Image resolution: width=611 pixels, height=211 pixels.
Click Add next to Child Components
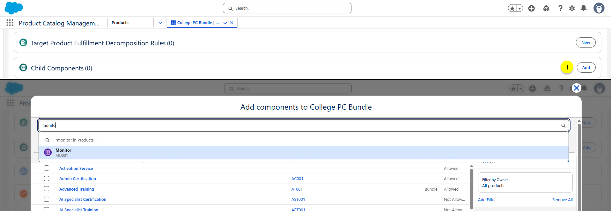tap(586, 68)
